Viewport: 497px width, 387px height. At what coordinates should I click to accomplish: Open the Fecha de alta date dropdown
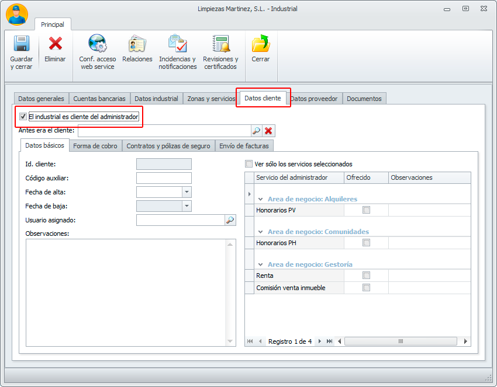(187, 192)
